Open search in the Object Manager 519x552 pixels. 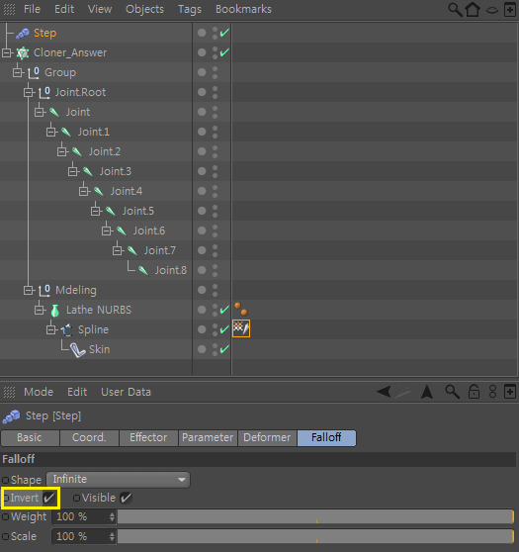[455, 10]
